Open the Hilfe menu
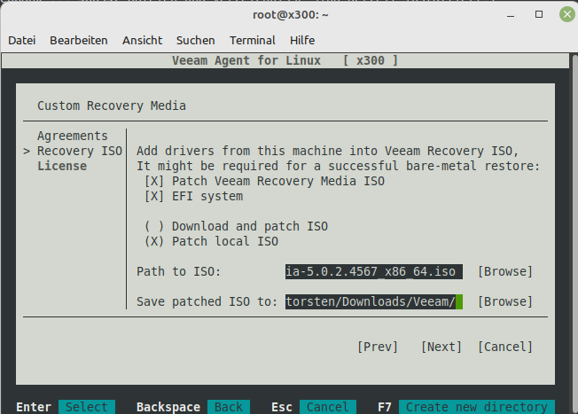This screenshot has width=578, height=414. (302, 40)
